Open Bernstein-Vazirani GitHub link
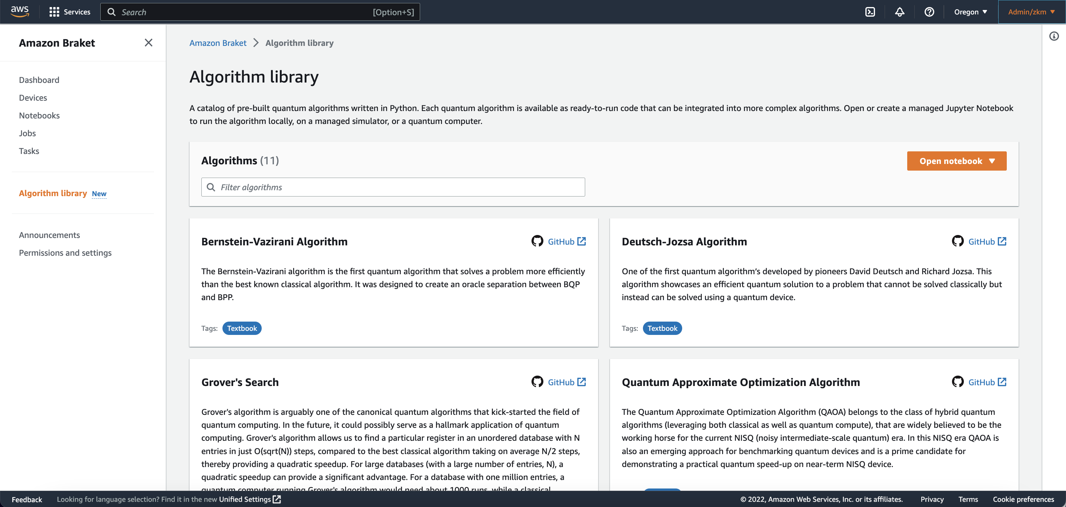The width and height of the screenshot is (1066, 507). [559, 241]
